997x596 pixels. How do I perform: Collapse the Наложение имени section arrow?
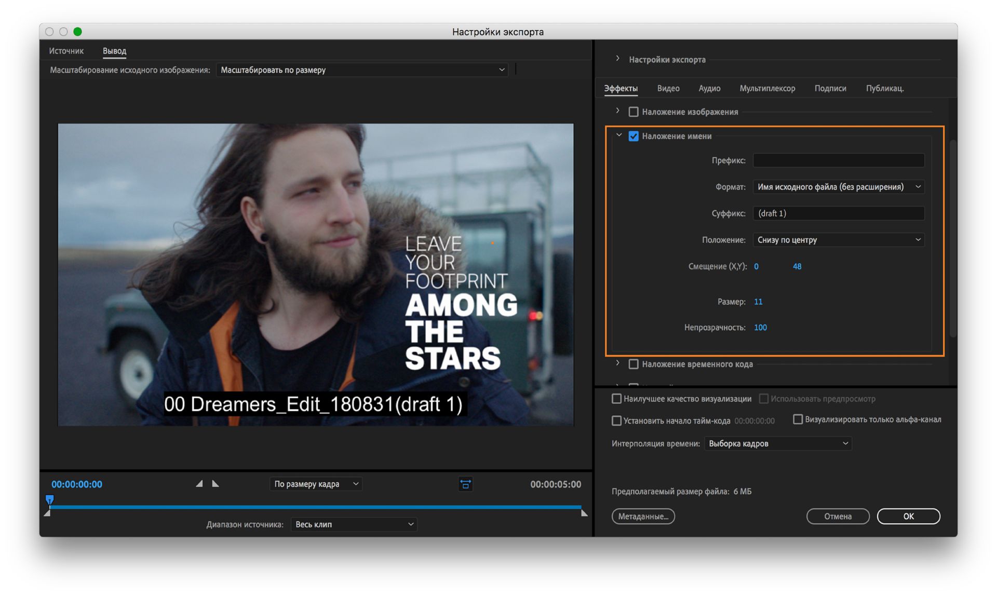618,136
